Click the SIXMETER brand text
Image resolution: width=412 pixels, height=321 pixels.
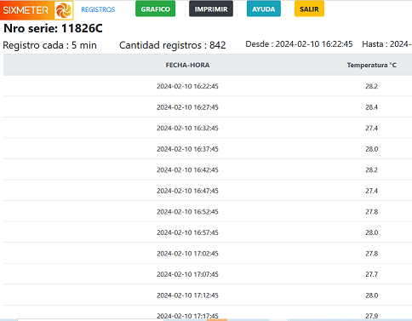26,10
